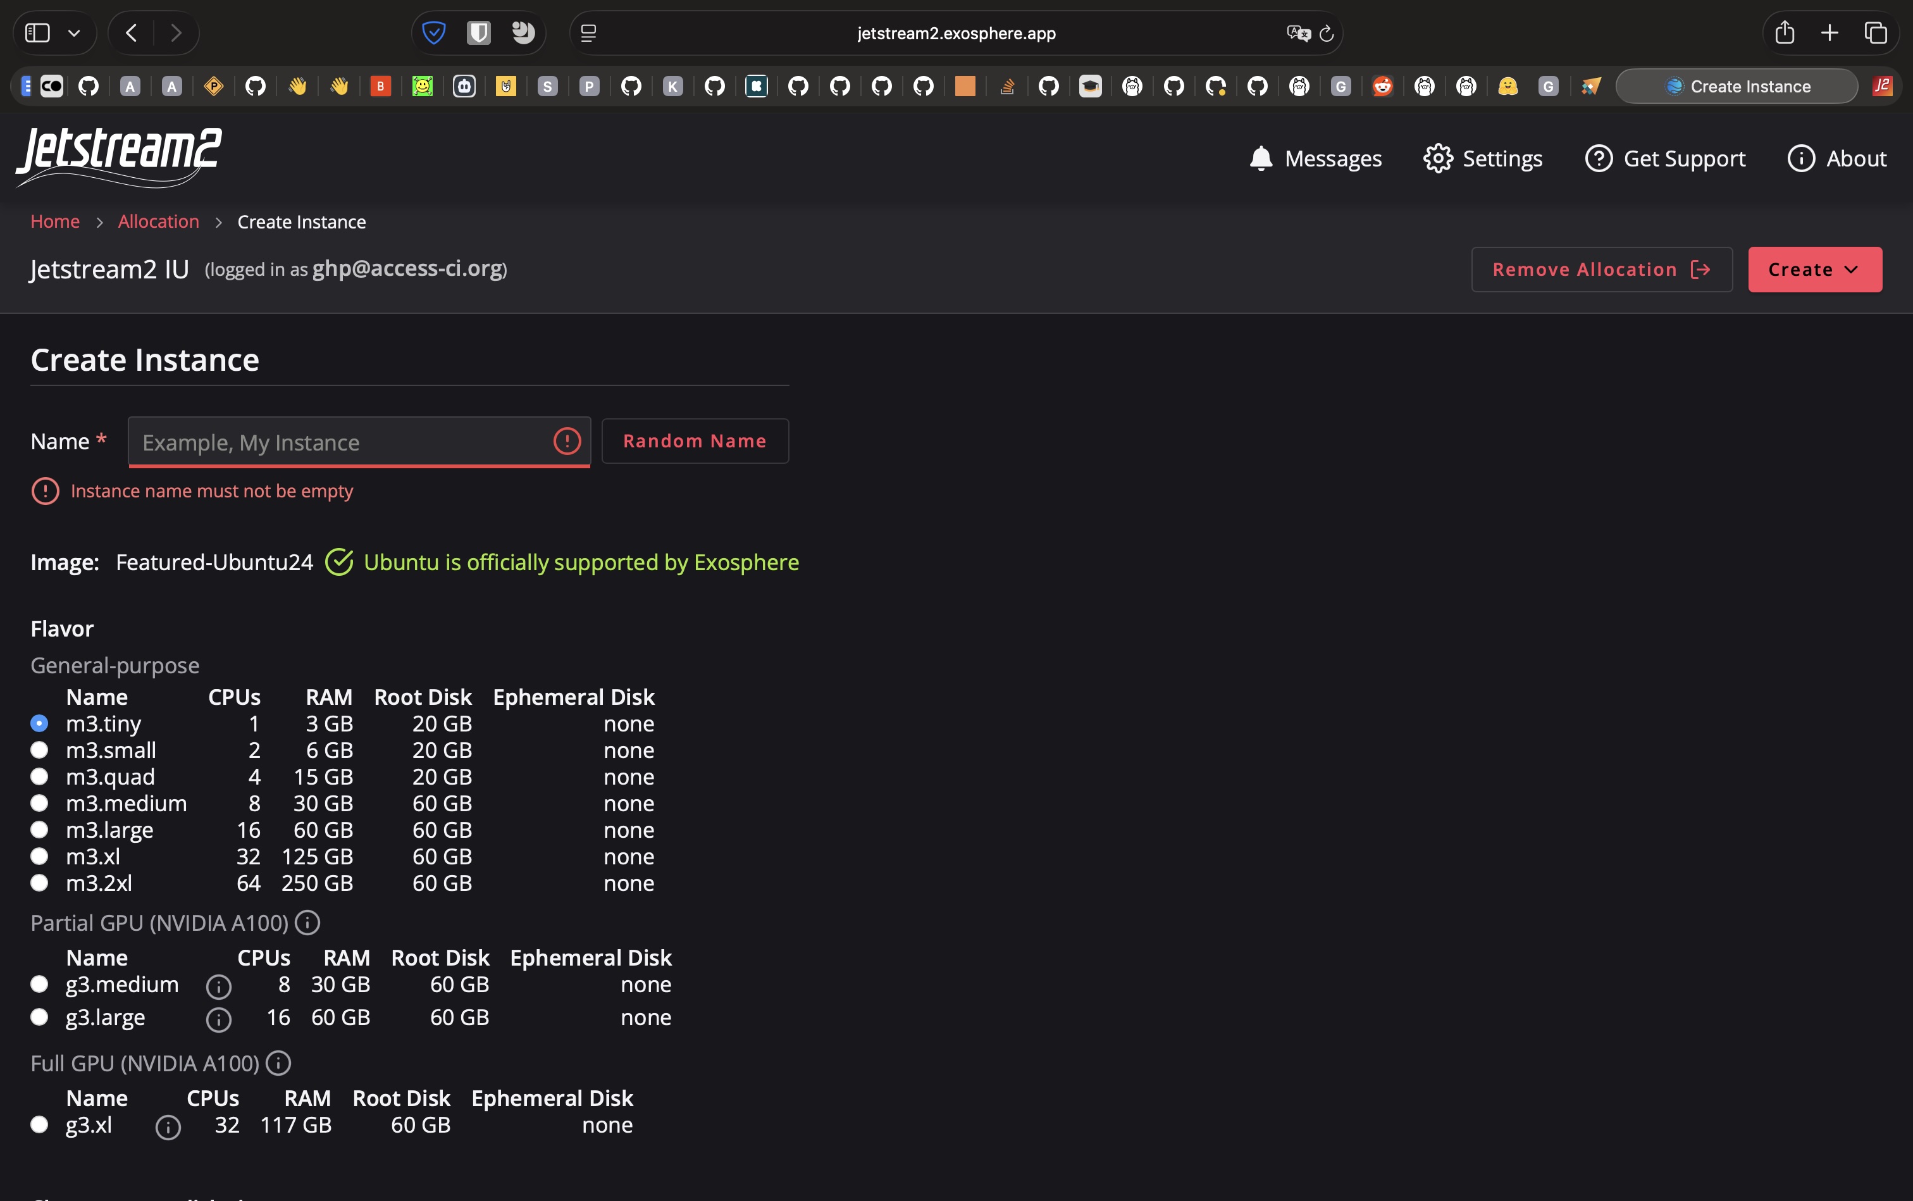Open the robot face pinned tab

tap(464, 86)
